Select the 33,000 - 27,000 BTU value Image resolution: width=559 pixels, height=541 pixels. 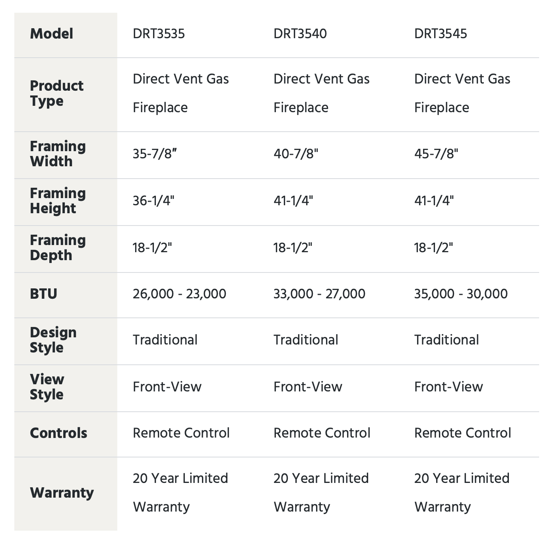point(319,294)
